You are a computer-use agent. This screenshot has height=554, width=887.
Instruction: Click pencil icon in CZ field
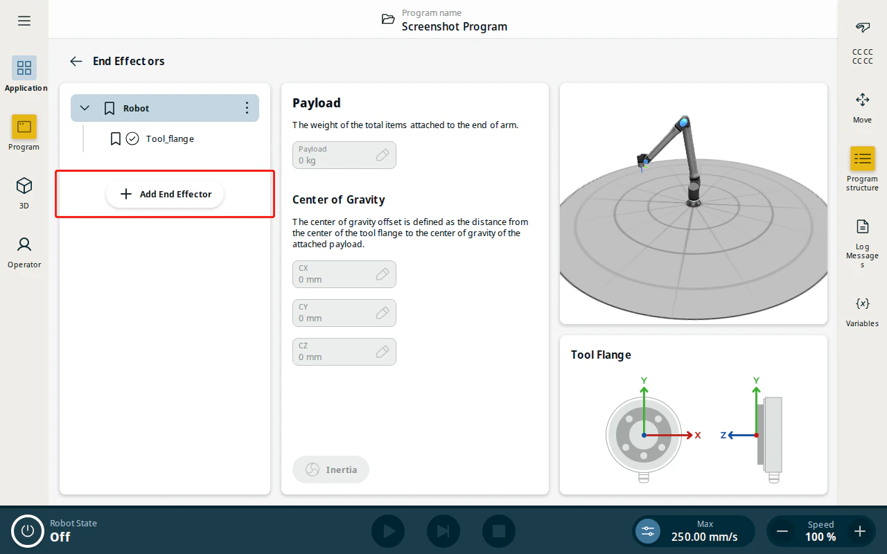click(383, 352)
